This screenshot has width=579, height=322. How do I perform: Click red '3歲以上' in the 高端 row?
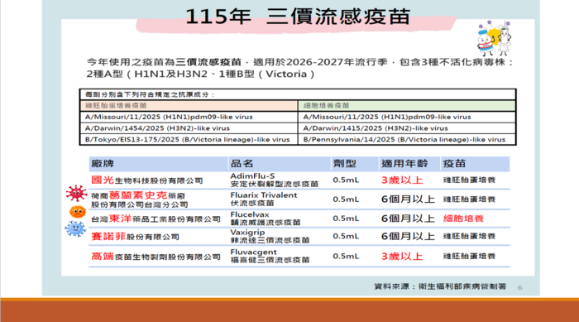click(x=402, y=257)
